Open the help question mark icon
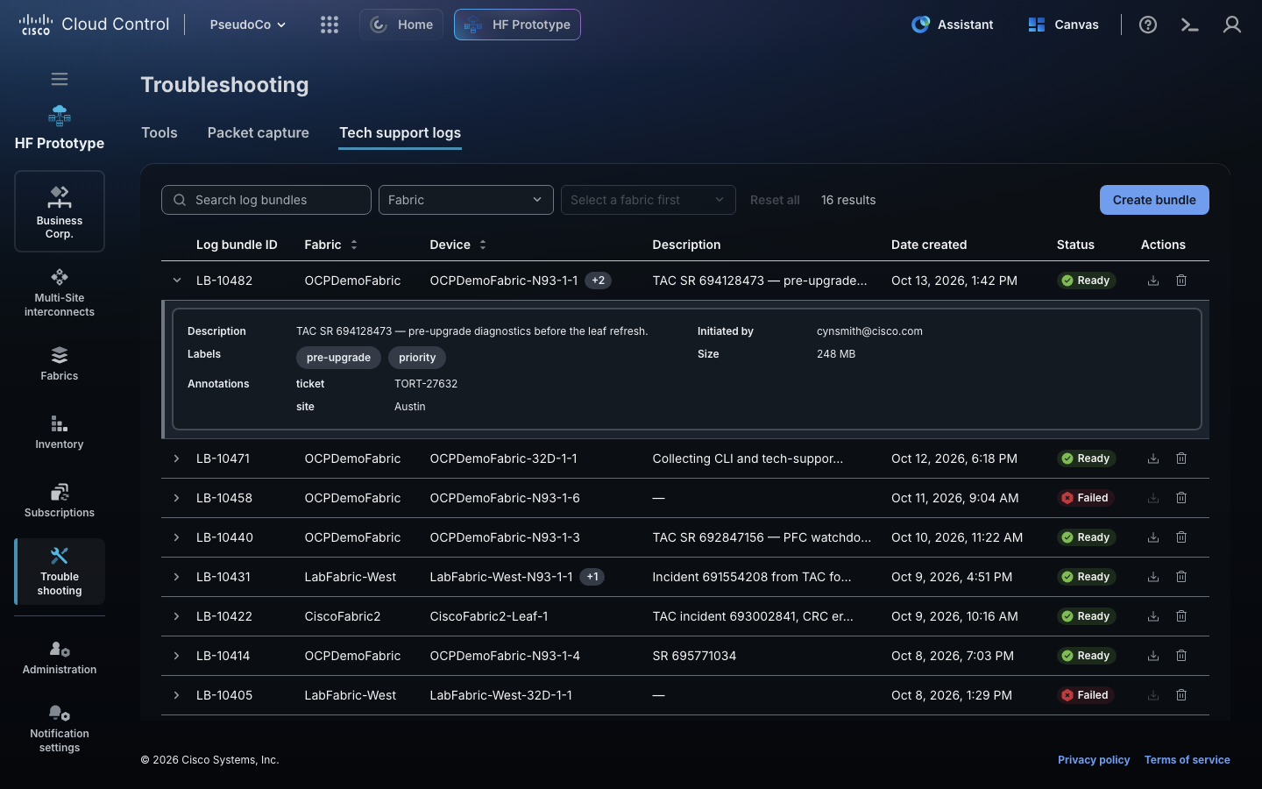 (1148, 25)
